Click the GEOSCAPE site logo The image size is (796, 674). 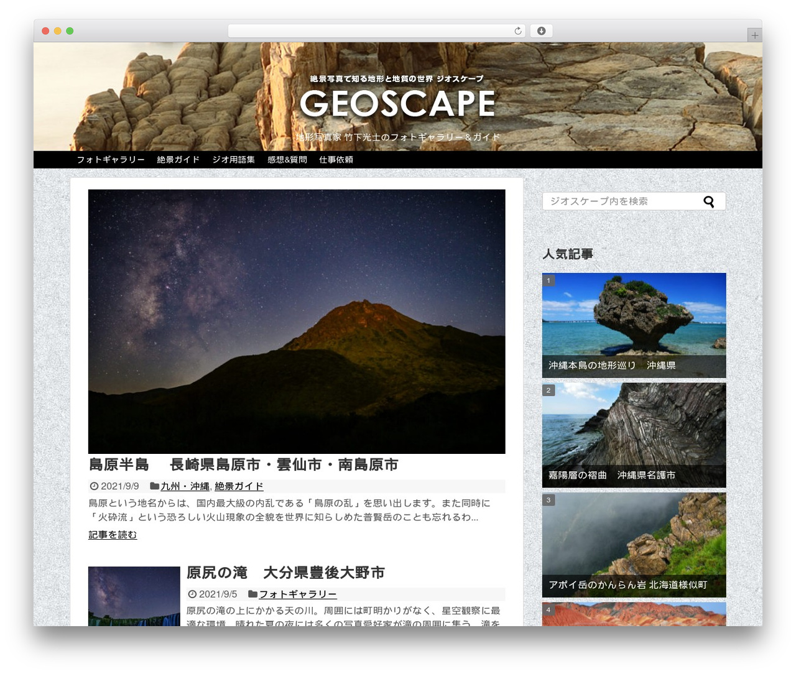coord(398,103)
